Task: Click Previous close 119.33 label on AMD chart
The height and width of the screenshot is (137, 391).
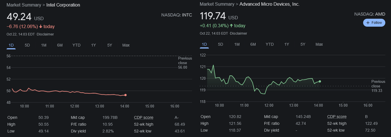Action: click(x=378, y=86)
